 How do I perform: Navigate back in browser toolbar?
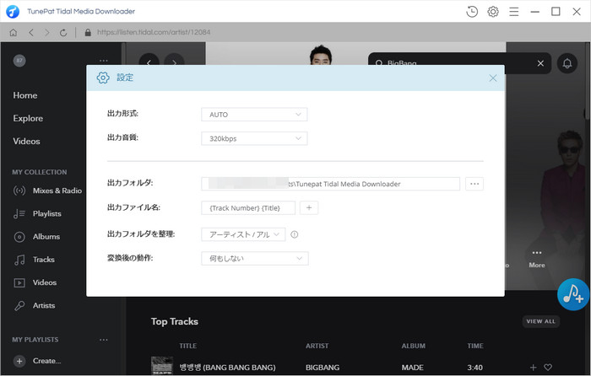tap(31, 32)
